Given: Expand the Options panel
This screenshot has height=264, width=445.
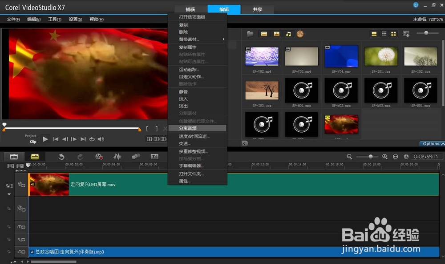Looking at the screenshot, I should pos(433,144).
